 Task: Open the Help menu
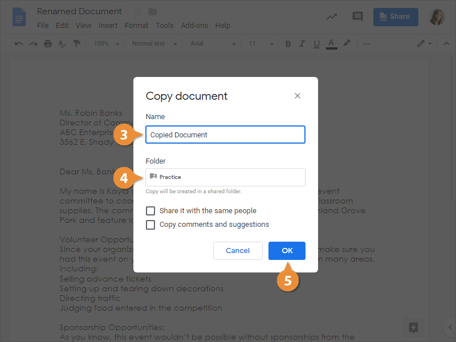(222, 26)
